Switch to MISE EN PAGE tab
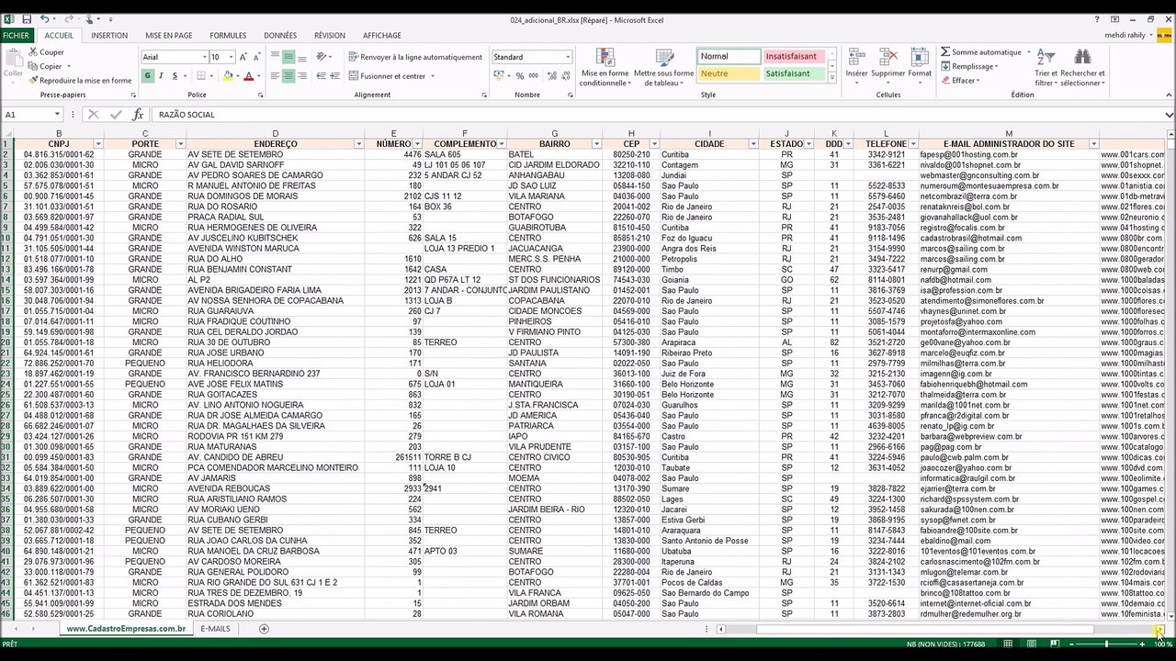 (169, 36)
